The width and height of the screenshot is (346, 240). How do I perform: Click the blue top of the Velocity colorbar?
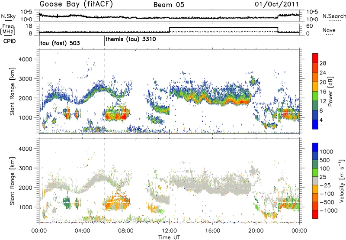tap(315, 147)
